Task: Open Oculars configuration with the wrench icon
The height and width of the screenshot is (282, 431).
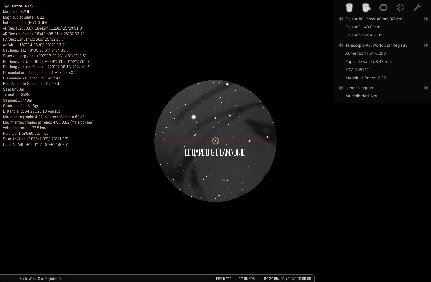Action: click(417, 7)
